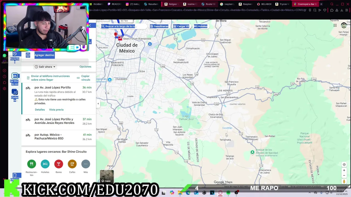Image resolution: width=351 pixels, height=197 pixels.
Task: Collapse the side panel arrow
Action: [x=98, y=104]
